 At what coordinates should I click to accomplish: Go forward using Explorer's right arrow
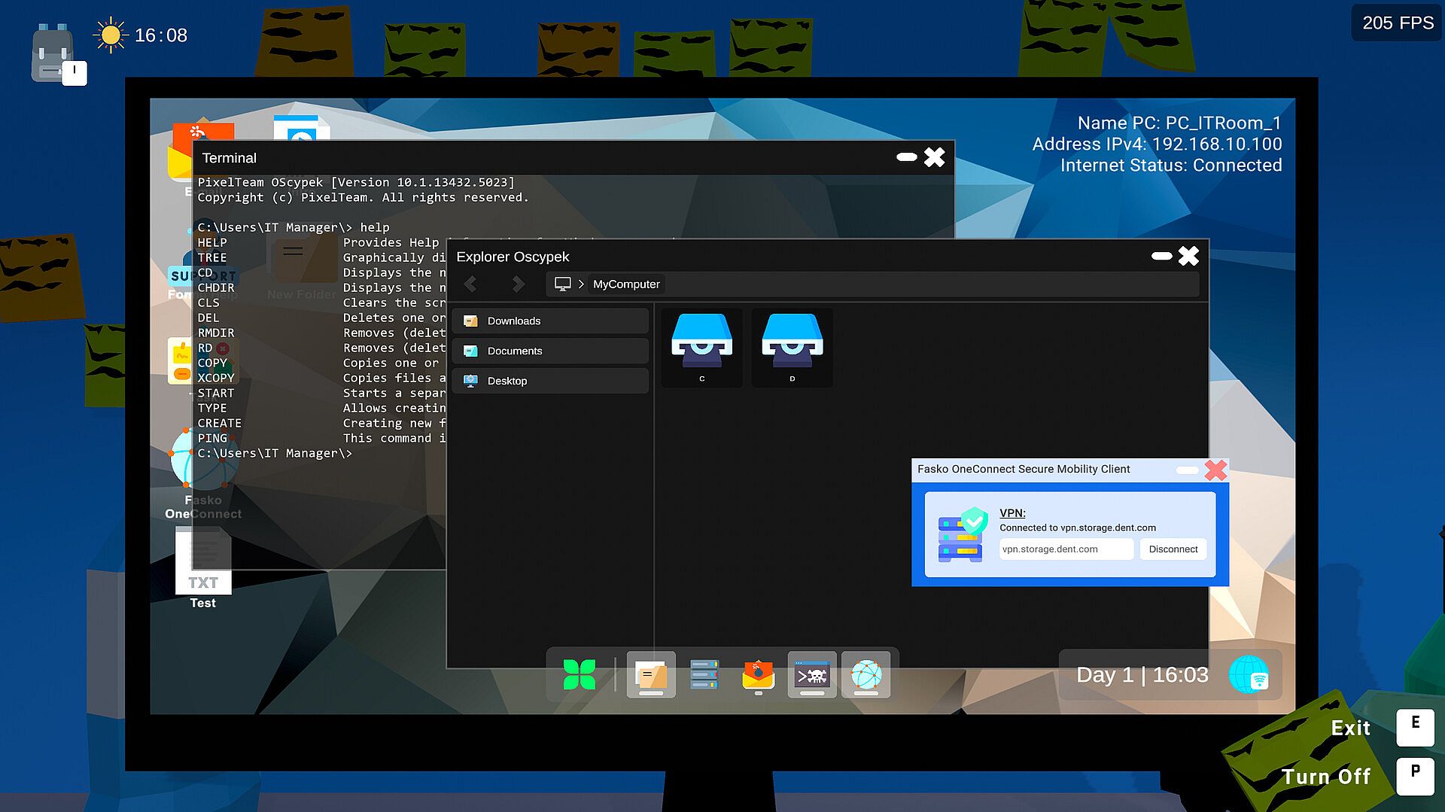tap(518, 284)
